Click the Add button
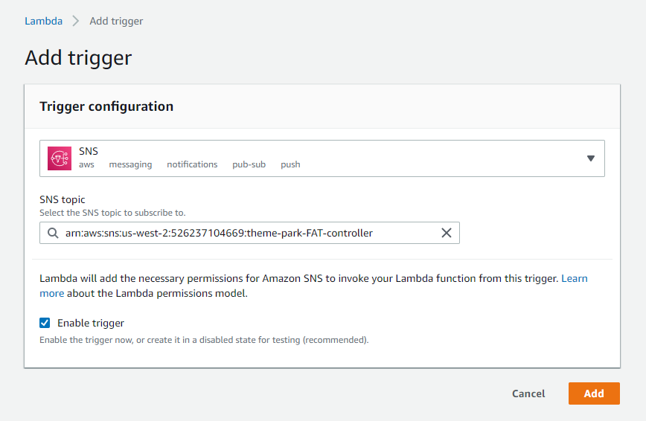The height and width of the screenshot is (421, 646). (594, 393)
